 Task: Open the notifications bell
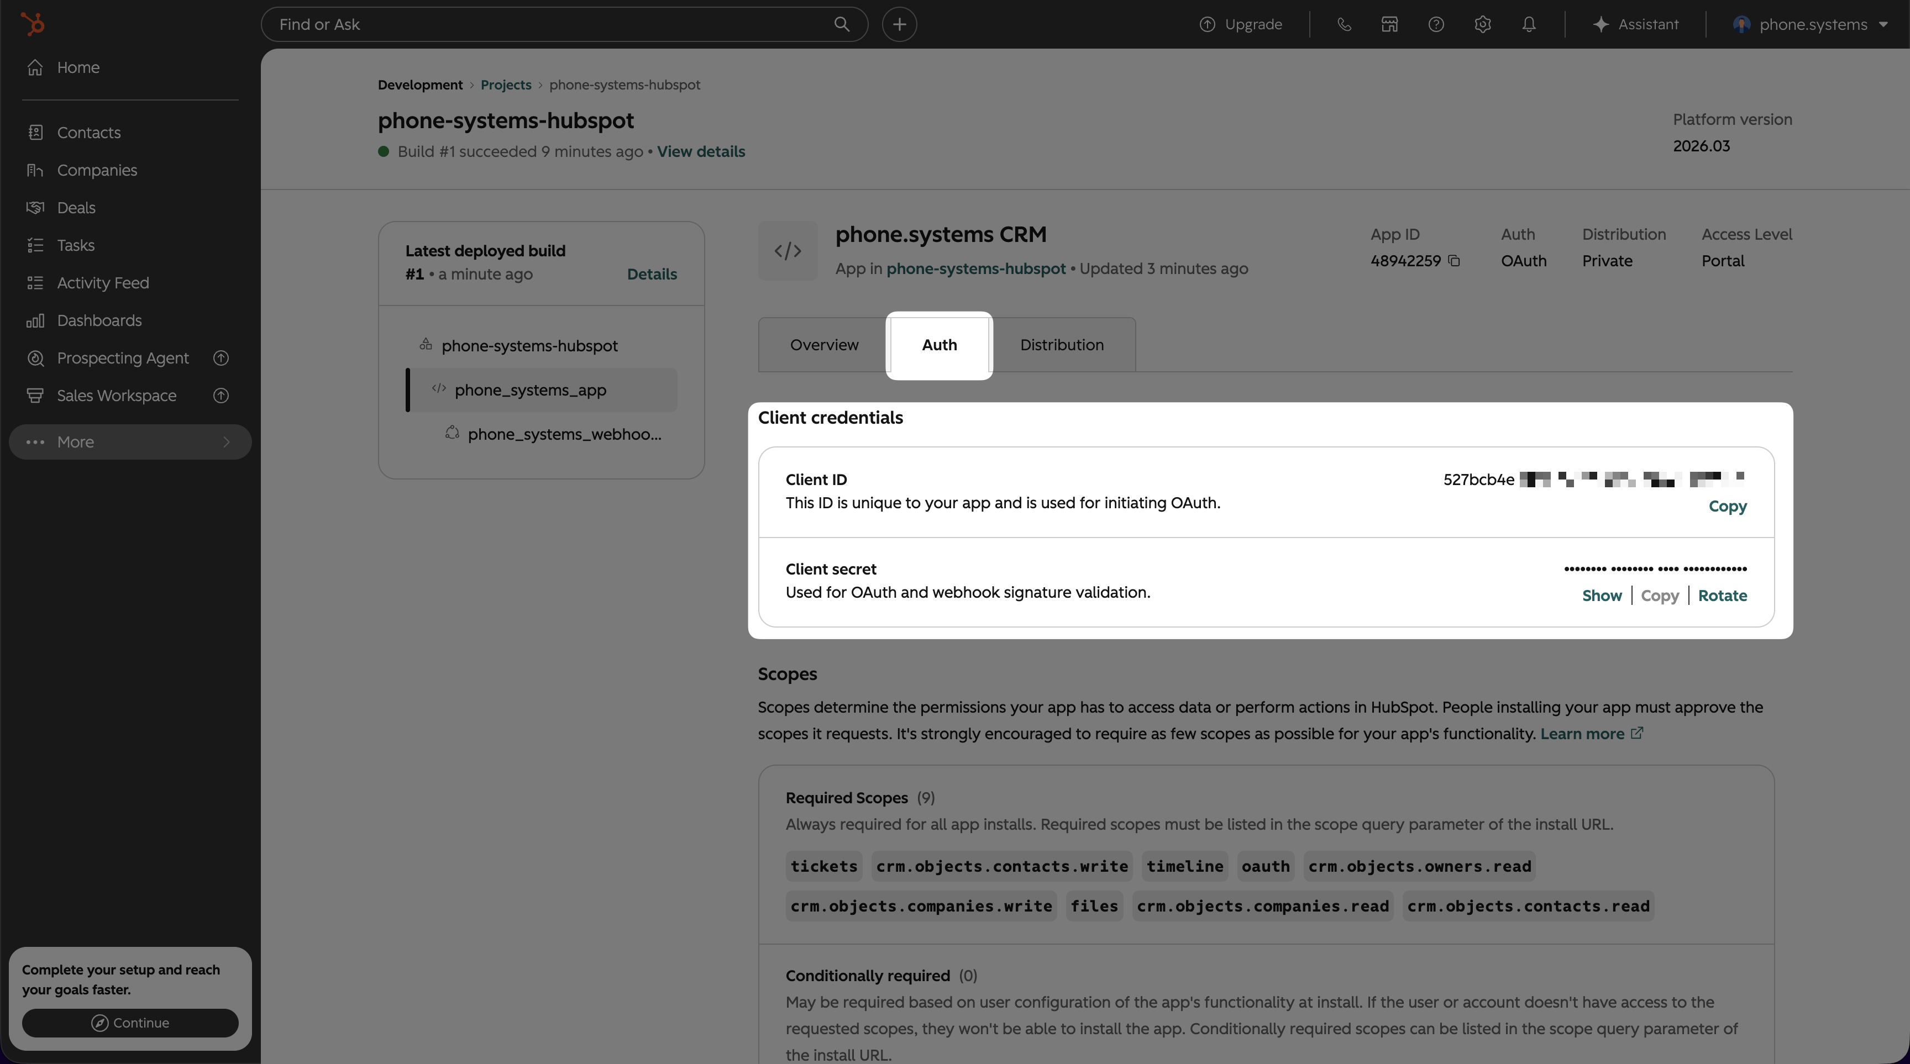(x=1529, y=24)
